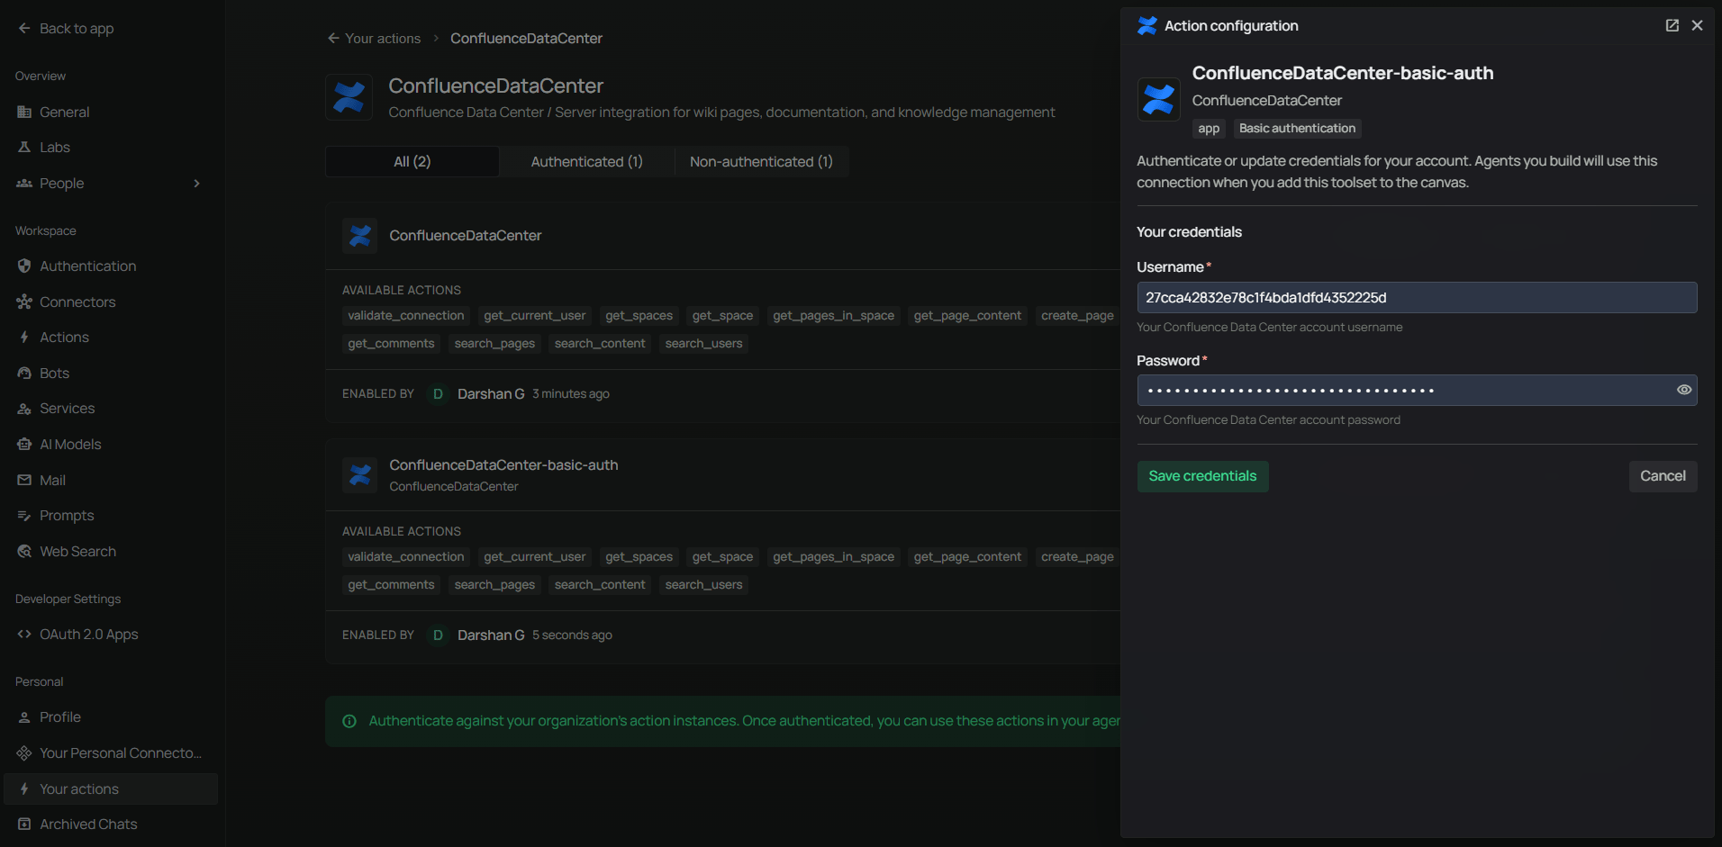The width and height of the screenshot is (1722, 847).
Task: Click search_users in the ConfluenceDataCenter card
Action: tap(703, 344)
